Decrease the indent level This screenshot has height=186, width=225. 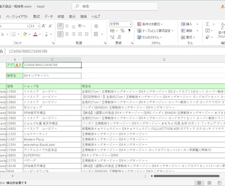click(80, 34)
